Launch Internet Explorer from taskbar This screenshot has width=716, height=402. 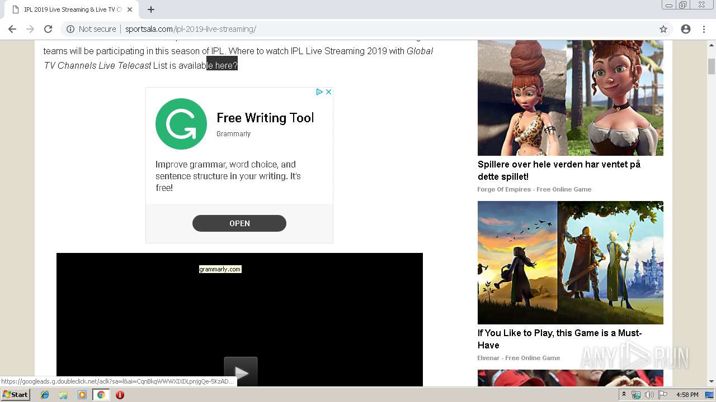pos(45,395)
